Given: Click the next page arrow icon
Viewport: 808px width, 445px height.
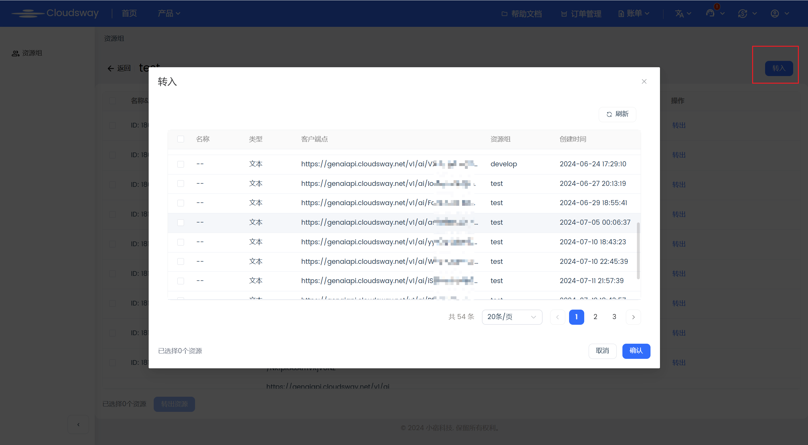Looking at the screenshot, I should [633, 317].
